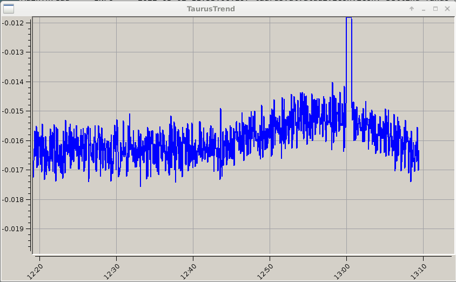Screen dimensions: 456x282
Task: Close the TaurusTrend window
Action: pos(448,9)
